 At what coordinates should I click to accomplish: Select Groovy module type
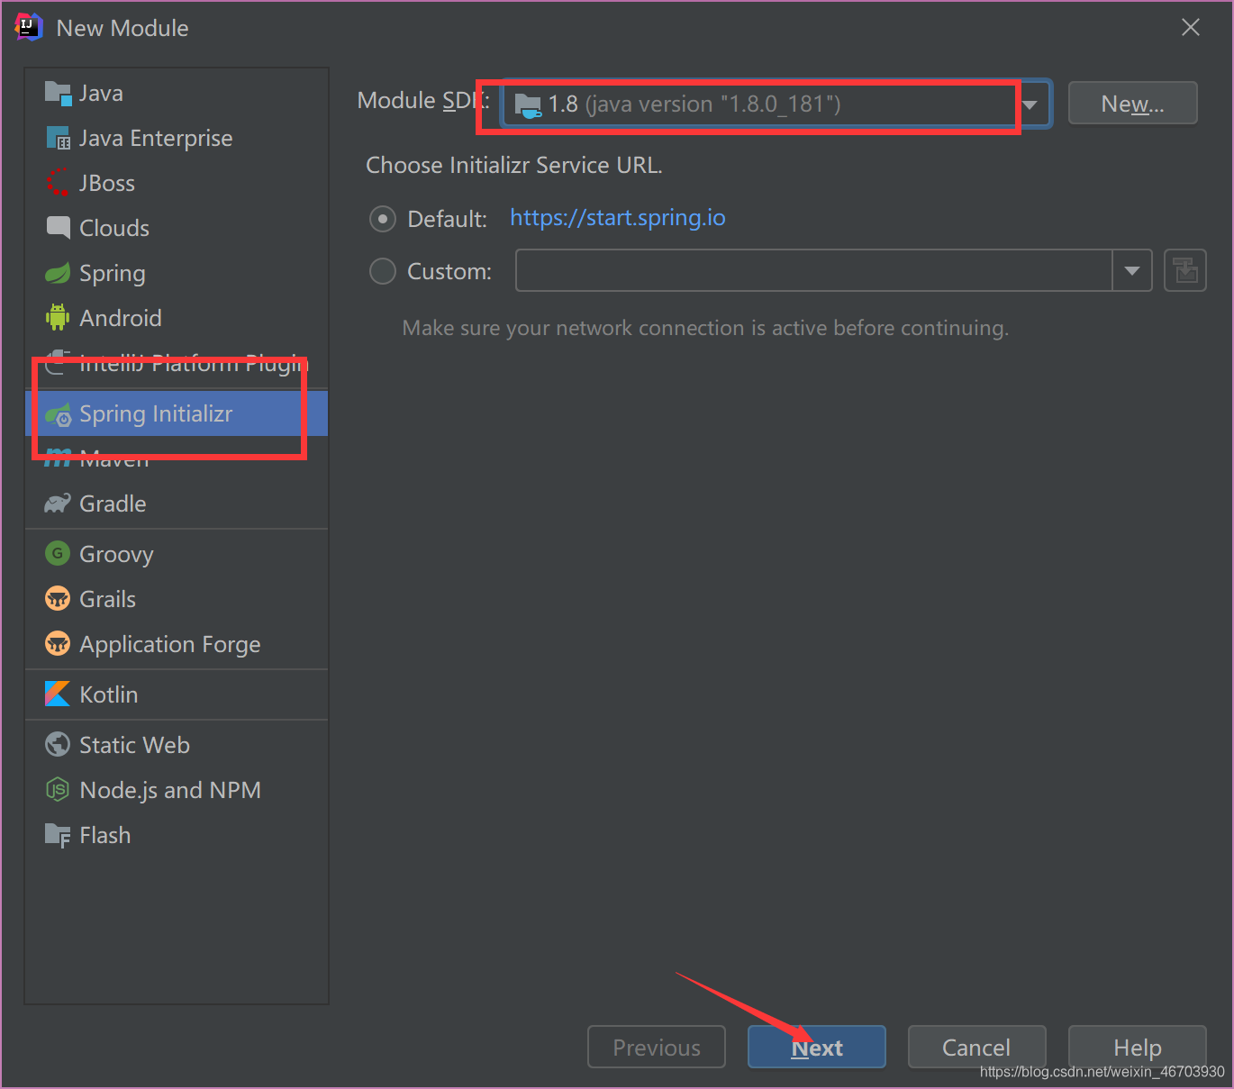pos(177,554)
